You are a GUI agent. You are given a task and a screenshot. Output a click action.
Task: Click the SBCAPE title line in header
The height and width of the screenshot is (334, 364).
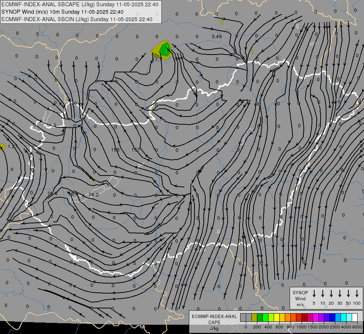pos(80,4)
